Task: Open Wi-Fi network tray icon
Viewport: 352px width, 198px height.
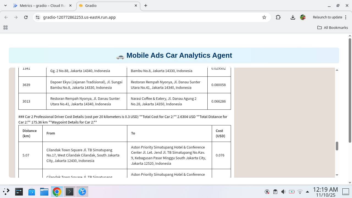Action: [x=300, y=192]
